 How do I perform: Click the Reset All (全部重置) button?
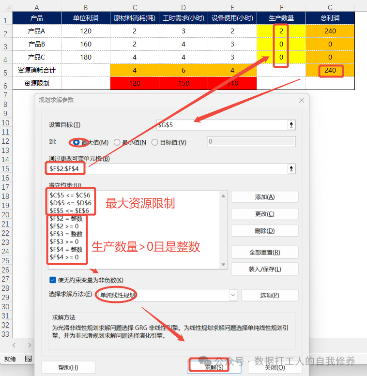[264, 252]
